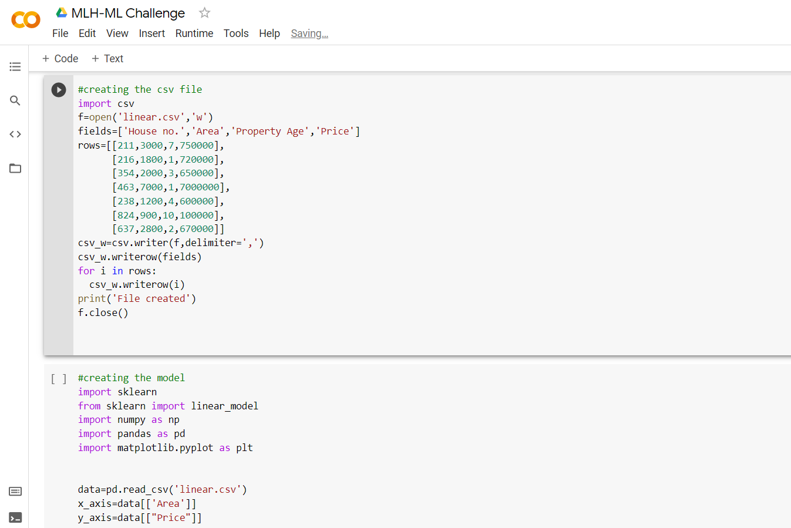This screenshot has width=791, height=528.
Task: Add a new Code cell
Action: coord(60,59)
